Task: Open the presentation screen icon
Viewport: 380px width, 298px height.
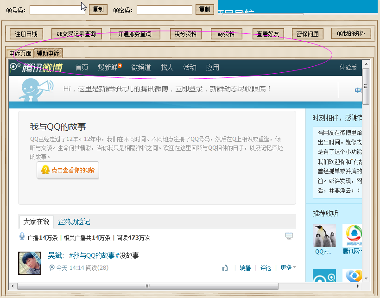Action: click(x=289, y=236)
